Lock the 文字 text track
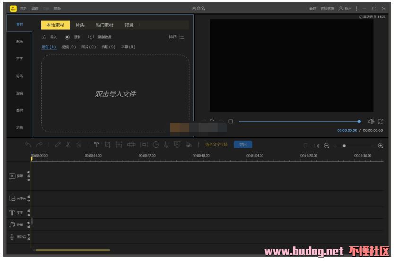The image size is (394, 261). [29, 211]
